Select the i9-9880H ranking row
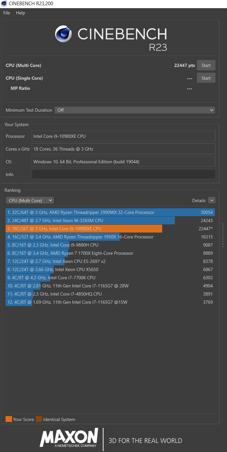 tap(110, 245)
